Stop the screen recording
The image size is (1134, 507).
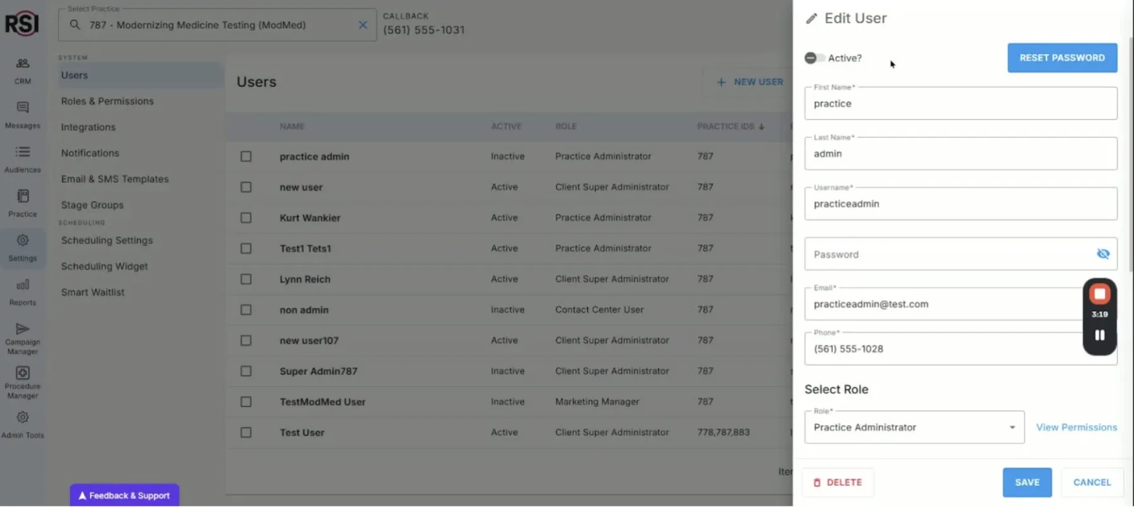pyautogui.click(x=1099, y=294)
